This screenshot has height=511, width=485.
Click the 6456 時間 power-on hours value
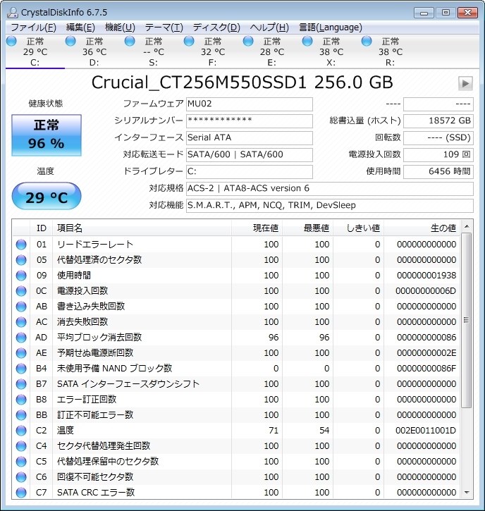(438, 172)
